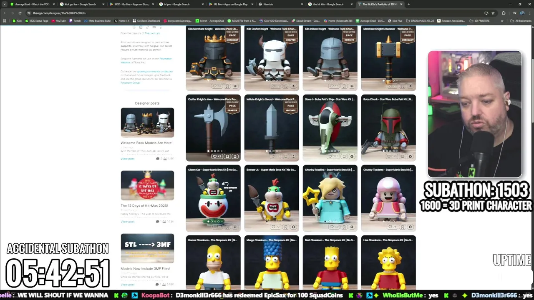Click View post under Models Now Include 3MF
Screen dimensions: 534x300
pos(128,285)
